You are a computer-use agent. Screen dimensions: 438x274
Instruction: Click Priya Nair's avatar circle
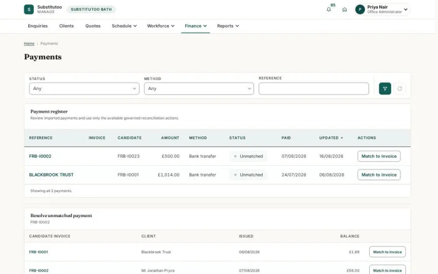(x=360, y=9)
